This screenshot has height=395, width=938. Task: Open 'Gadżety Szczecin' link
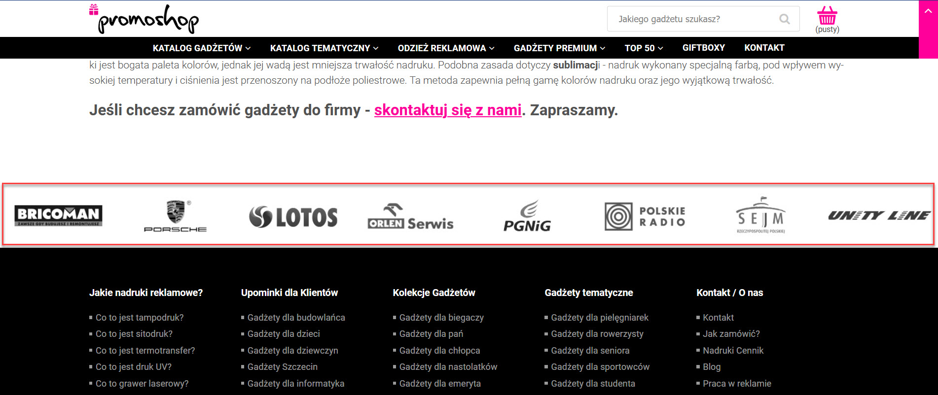pos(283,367)
